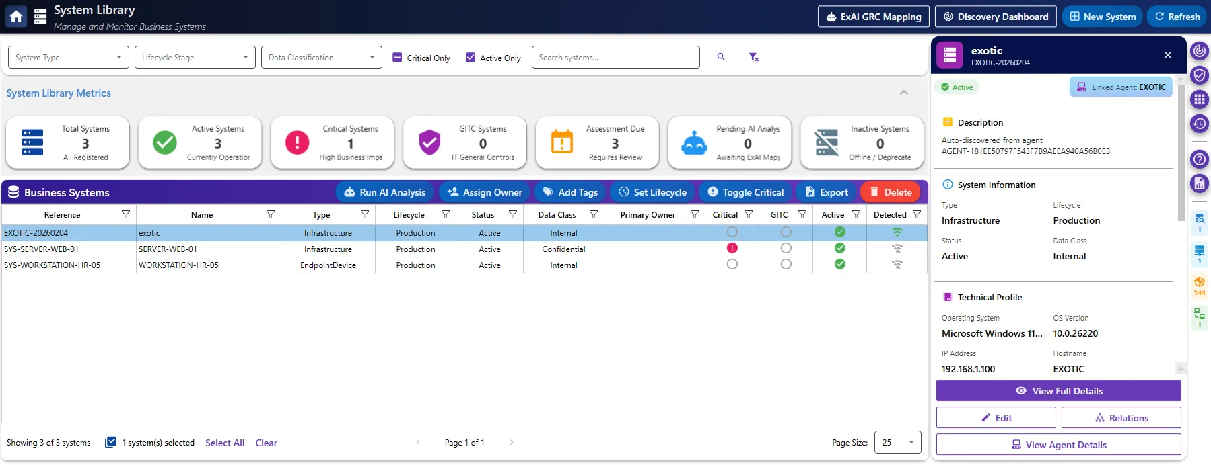
Task: Click Run AI Analysis
Action: click(385, 192)
